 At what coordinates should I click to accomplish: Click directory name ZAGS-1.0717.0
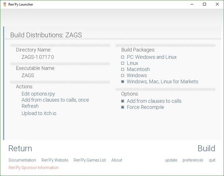[x=38, y=57]
